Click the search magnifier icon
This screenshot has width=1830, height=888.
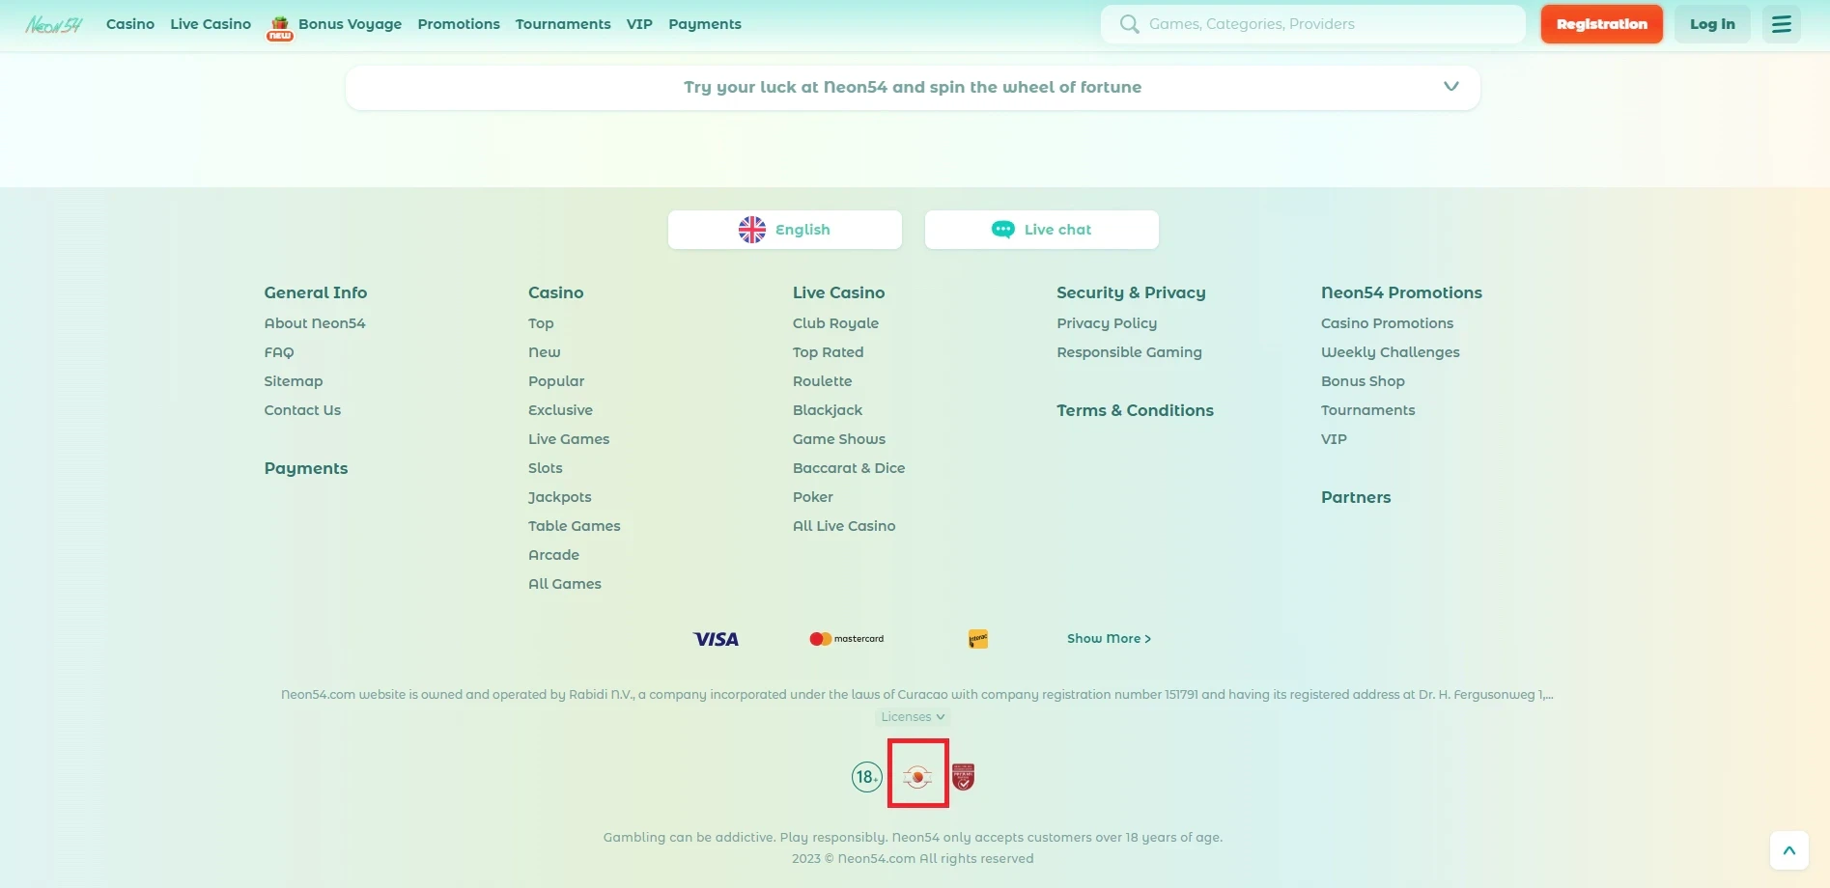pos(1129,24)
